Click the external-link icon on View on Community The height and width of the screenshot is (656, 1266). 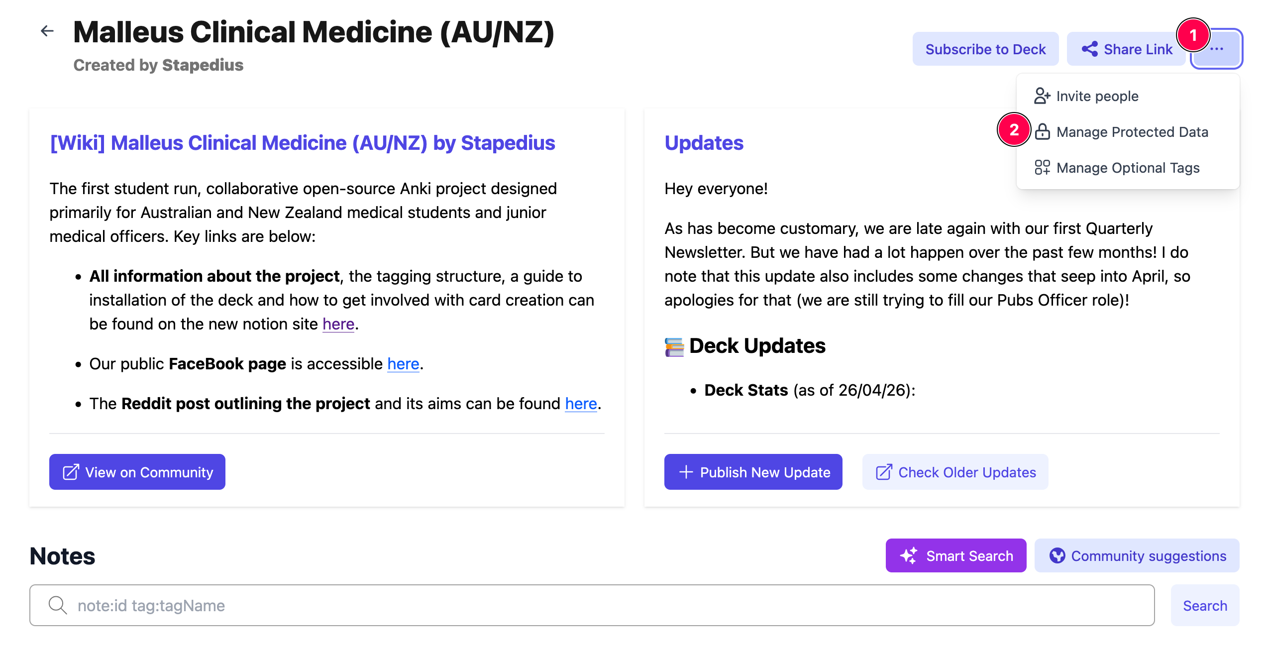(x=71, y=472)
